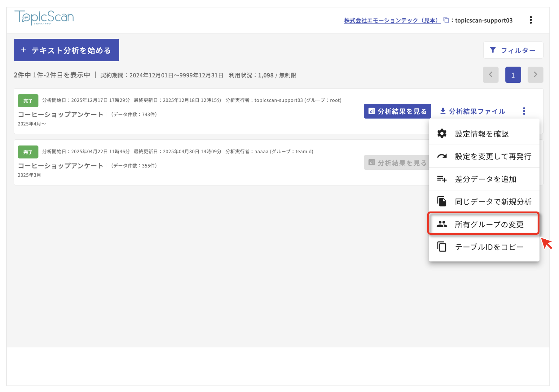Select 設定情報を確認 from the menu

tap(482, 134)
